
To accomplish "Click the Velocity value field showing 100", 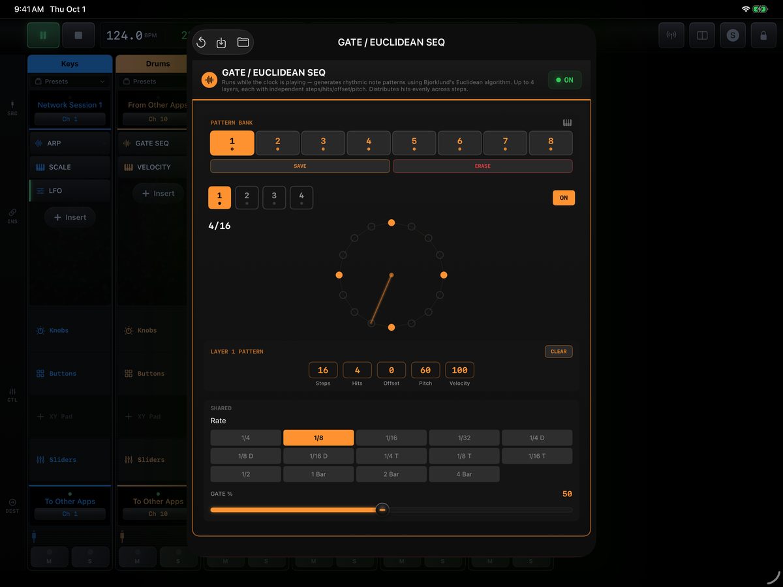I will click(459, 370).
